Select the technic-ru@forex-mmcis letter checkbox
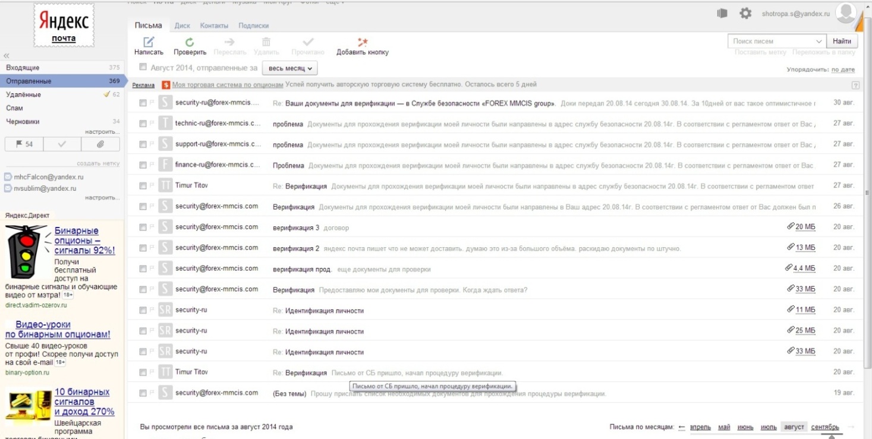The image size is (872, 439). (143, 124)
